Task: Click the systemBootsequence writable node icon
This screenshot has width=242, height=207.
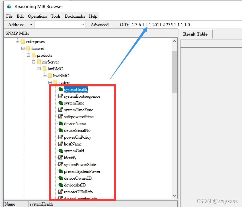Action: pos(61,96)
